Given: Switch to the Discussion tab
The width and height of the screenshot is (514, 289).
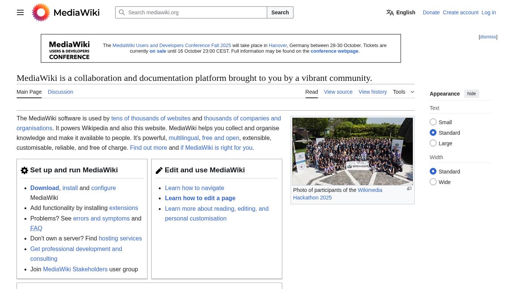Looking at the screenshot, I should coord(60,92).
